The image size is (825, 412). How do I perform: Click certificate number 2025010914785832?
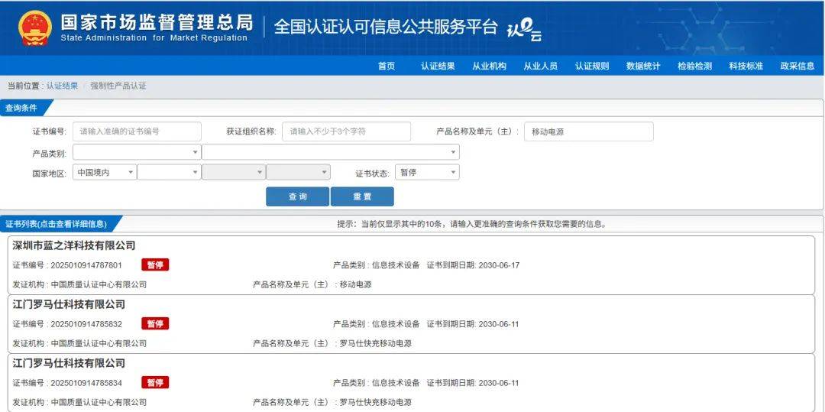(86, 324)
